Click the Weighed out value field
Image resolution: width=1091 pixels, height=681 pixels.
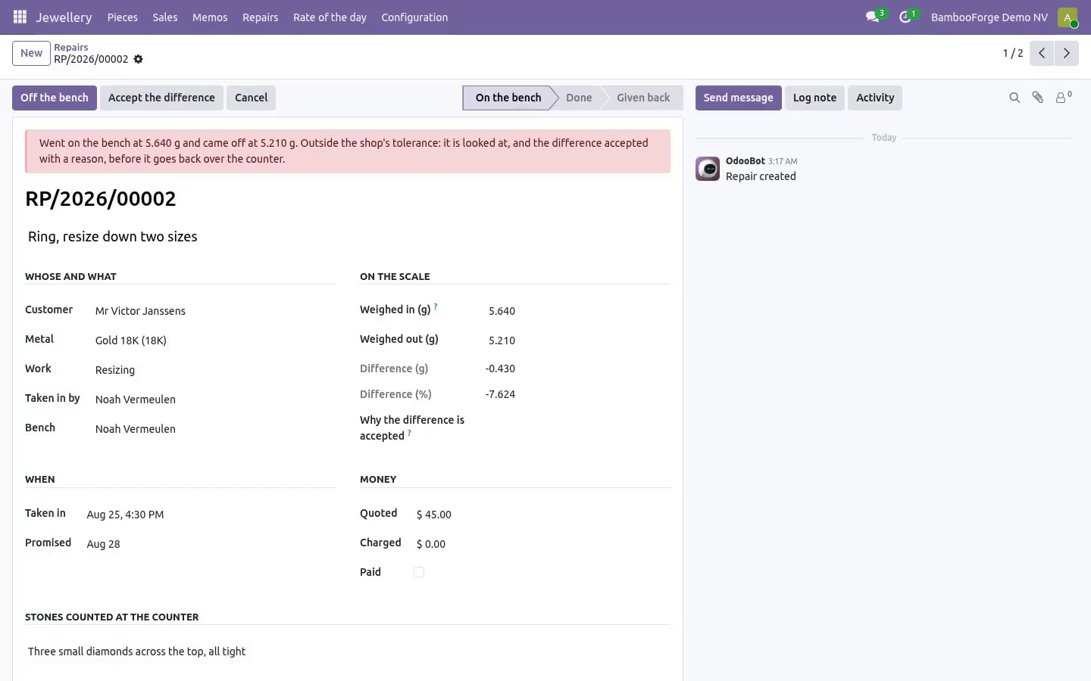click(x=502, y=340)
